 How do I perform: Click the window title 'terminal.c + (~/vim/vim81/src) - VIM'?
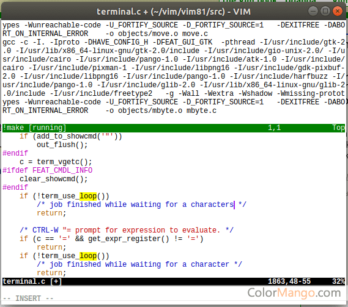coord(174,12)
